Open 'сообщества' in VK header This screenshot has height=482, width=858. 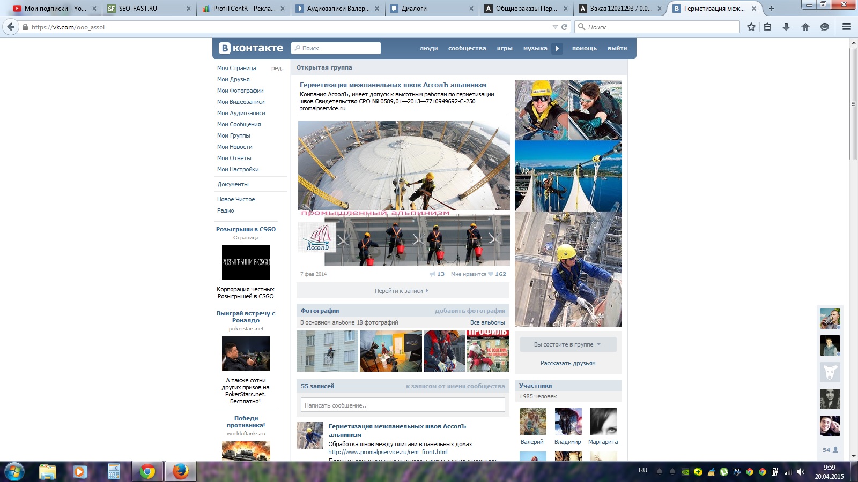[x=467, y=48]
